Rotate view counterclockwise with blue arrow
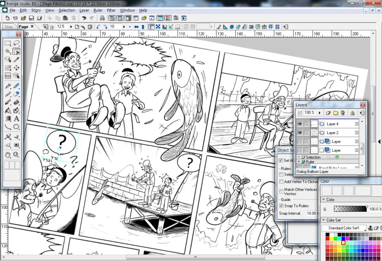Image resolution: width=382 pixels, height=261 pixels. coord(98,27)
